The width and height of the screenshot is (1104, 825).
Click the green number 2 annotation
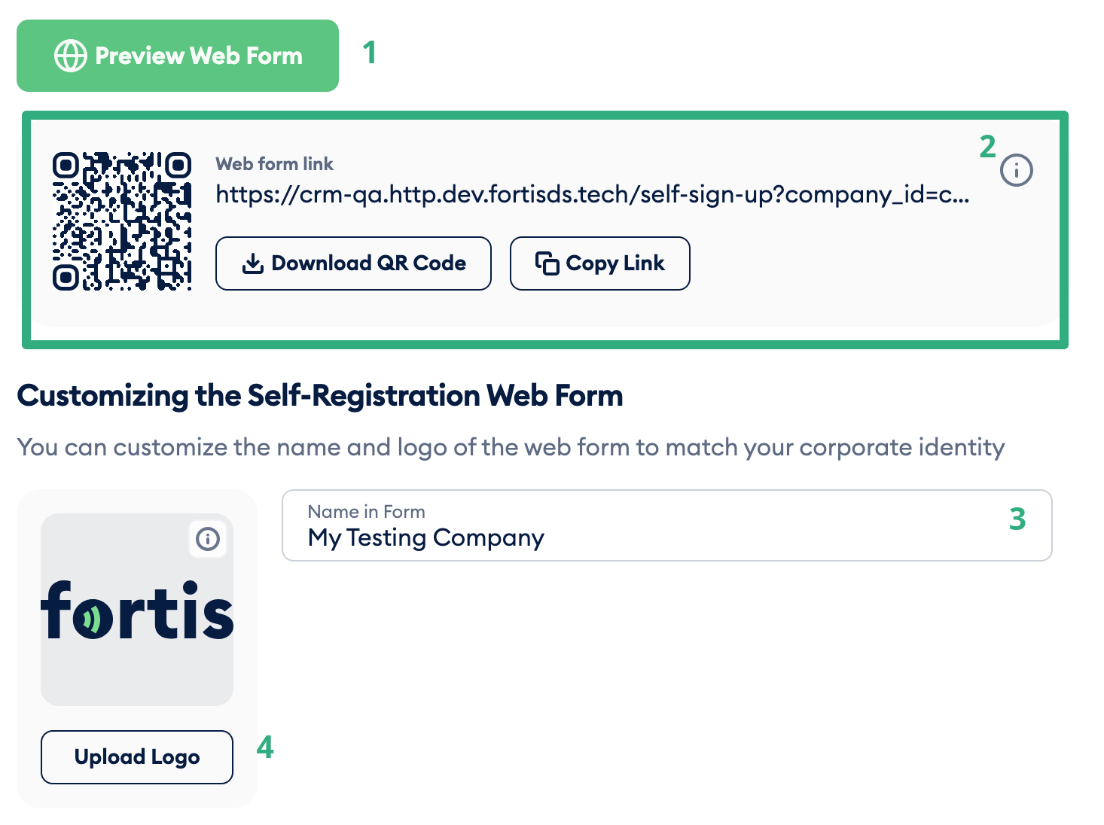987,146
